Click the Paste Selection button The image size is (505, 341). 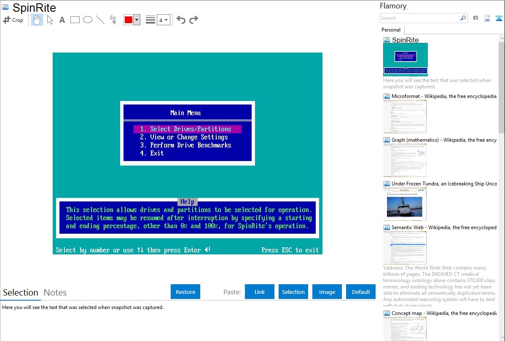tap(293, 292)
